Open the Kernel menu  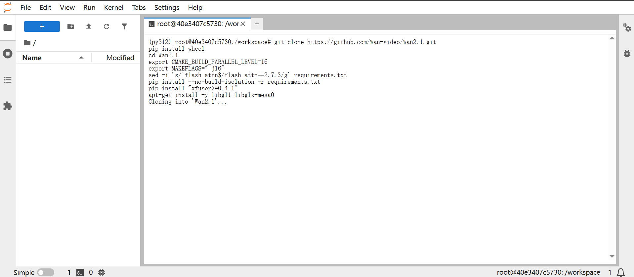click(113, 7)
